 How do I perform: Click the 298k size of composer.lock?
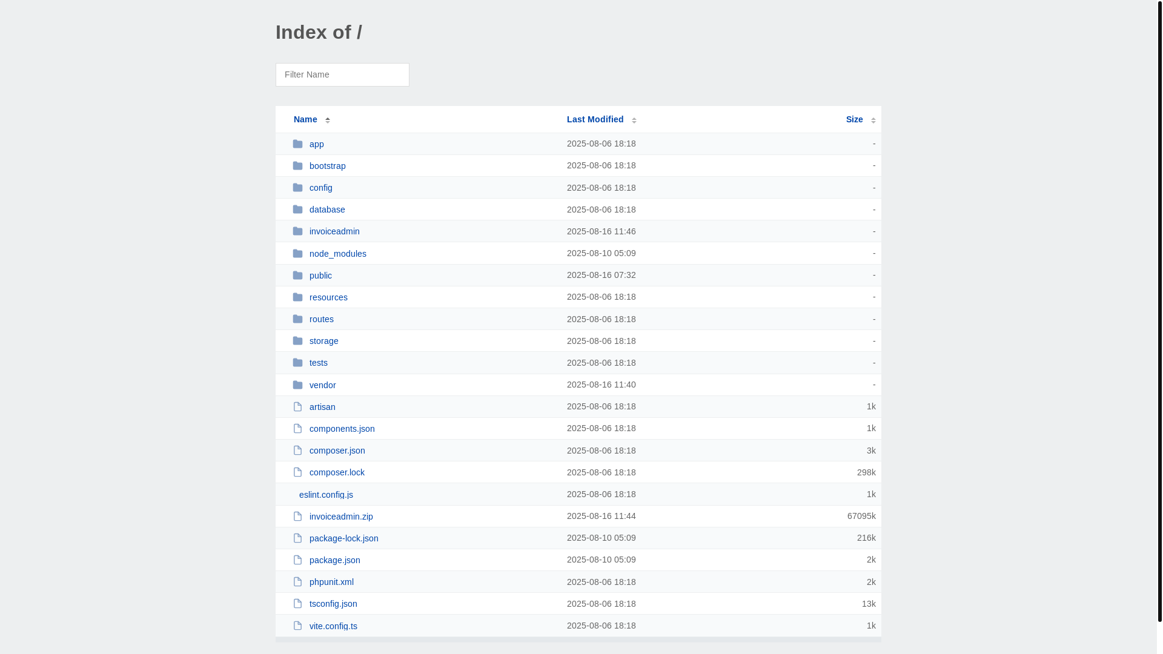866,472
